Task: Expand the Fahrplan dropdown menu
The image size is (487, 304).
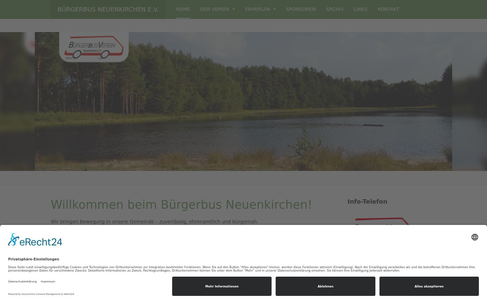Action: pos(260,9)
